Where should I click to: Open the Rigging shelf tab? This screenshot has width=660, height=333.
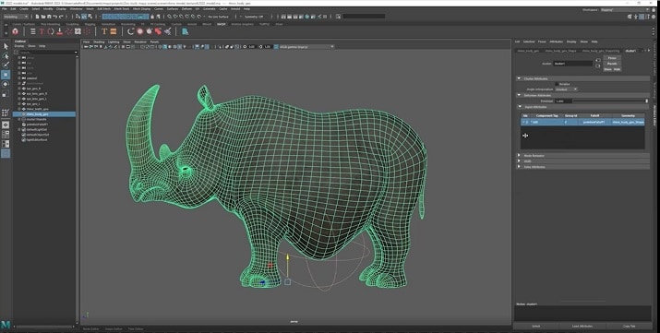[90, 24]
